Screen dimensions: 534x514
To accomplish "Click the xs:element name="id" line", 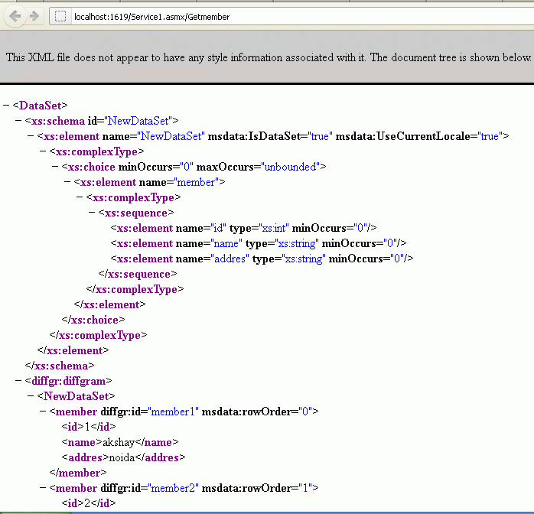I will click(243, 228).
